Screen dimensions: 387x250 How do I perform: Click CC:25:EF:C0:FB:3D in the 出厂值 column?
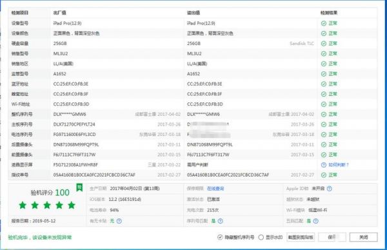tap(71, 104)
